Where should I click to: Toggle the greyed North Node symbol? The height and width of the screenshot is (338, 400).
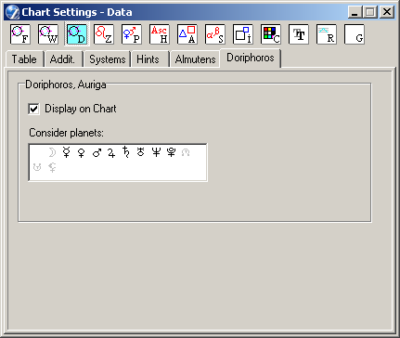coord(186,152)
